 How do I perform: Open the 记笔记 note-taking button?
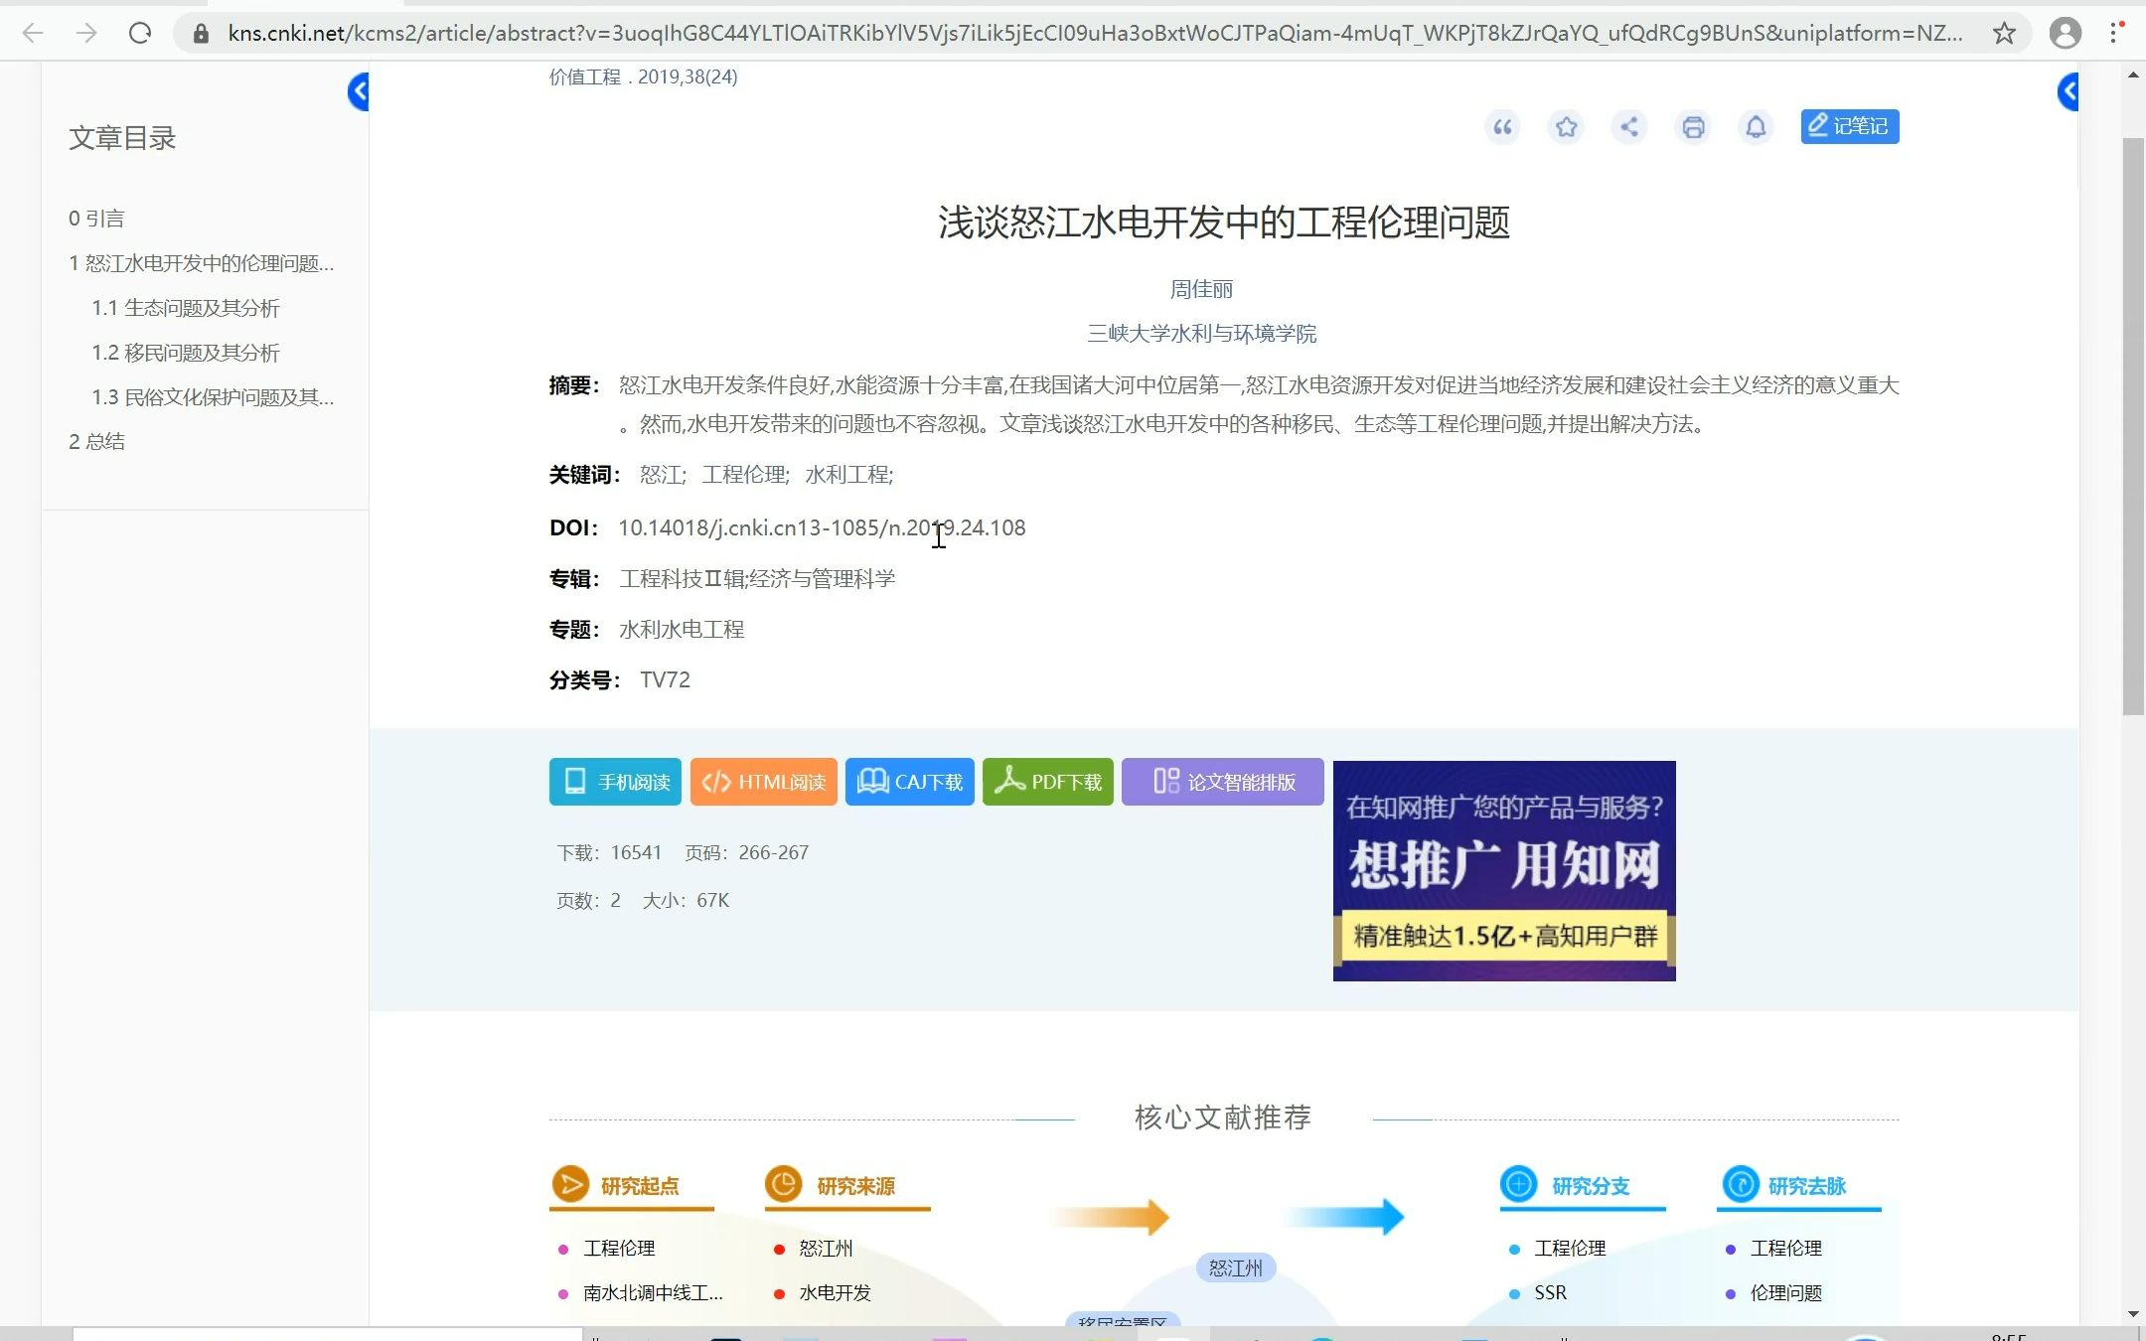[x=1849, y=126]
